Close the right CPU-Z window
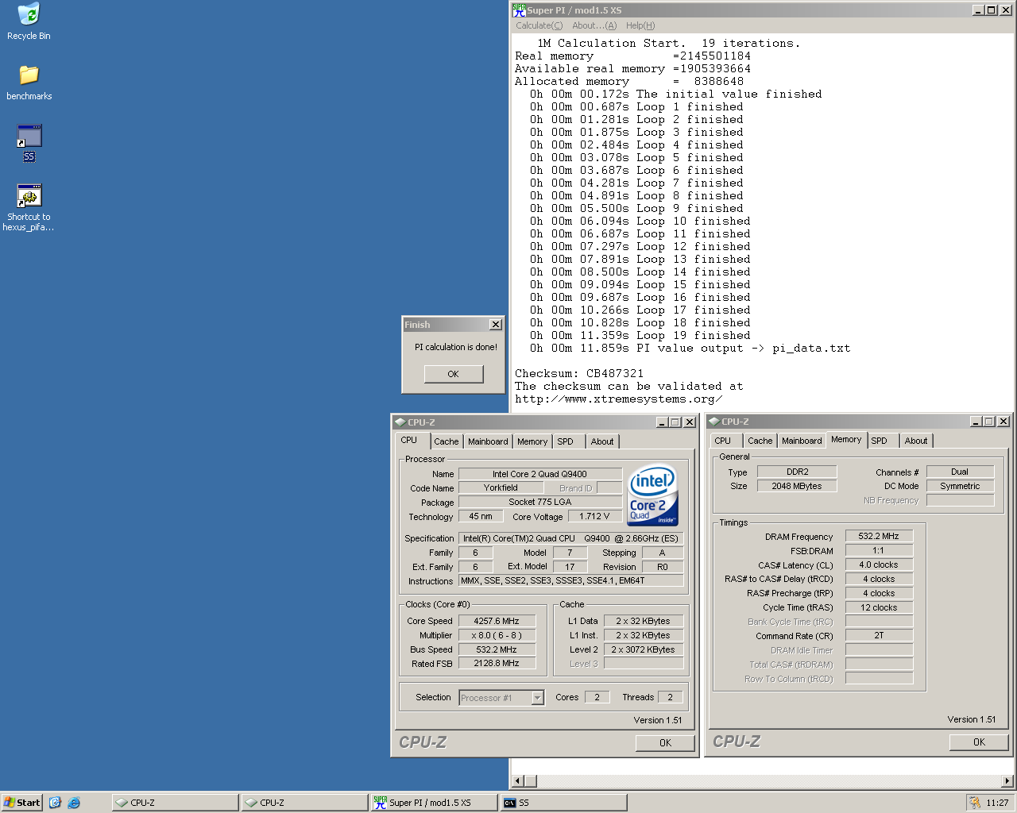1017x813 pixels. pos(1003,422)
